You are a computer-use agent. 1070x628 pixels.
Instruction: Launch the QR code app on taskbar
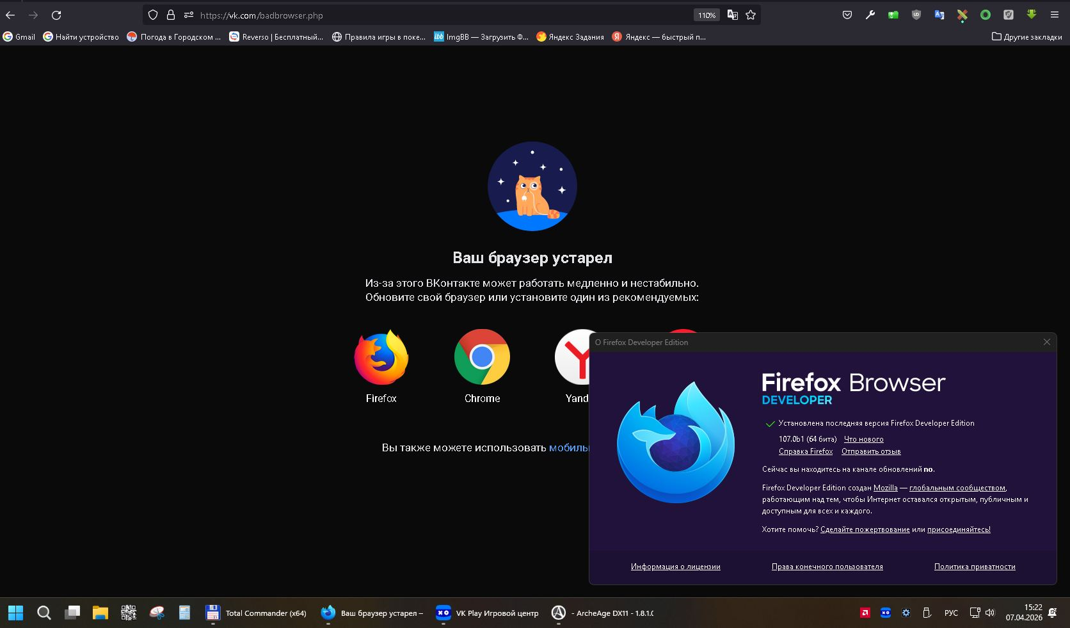pyautogui.click(x=129, y=613)
